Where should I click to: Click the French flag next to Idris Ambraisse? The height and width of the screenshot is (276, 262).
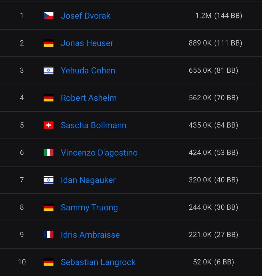[x=49, y=235]
